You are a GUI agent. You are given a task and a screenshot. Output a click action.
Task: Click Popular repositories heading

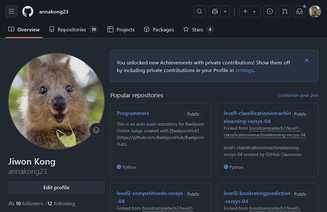point(137,95)
